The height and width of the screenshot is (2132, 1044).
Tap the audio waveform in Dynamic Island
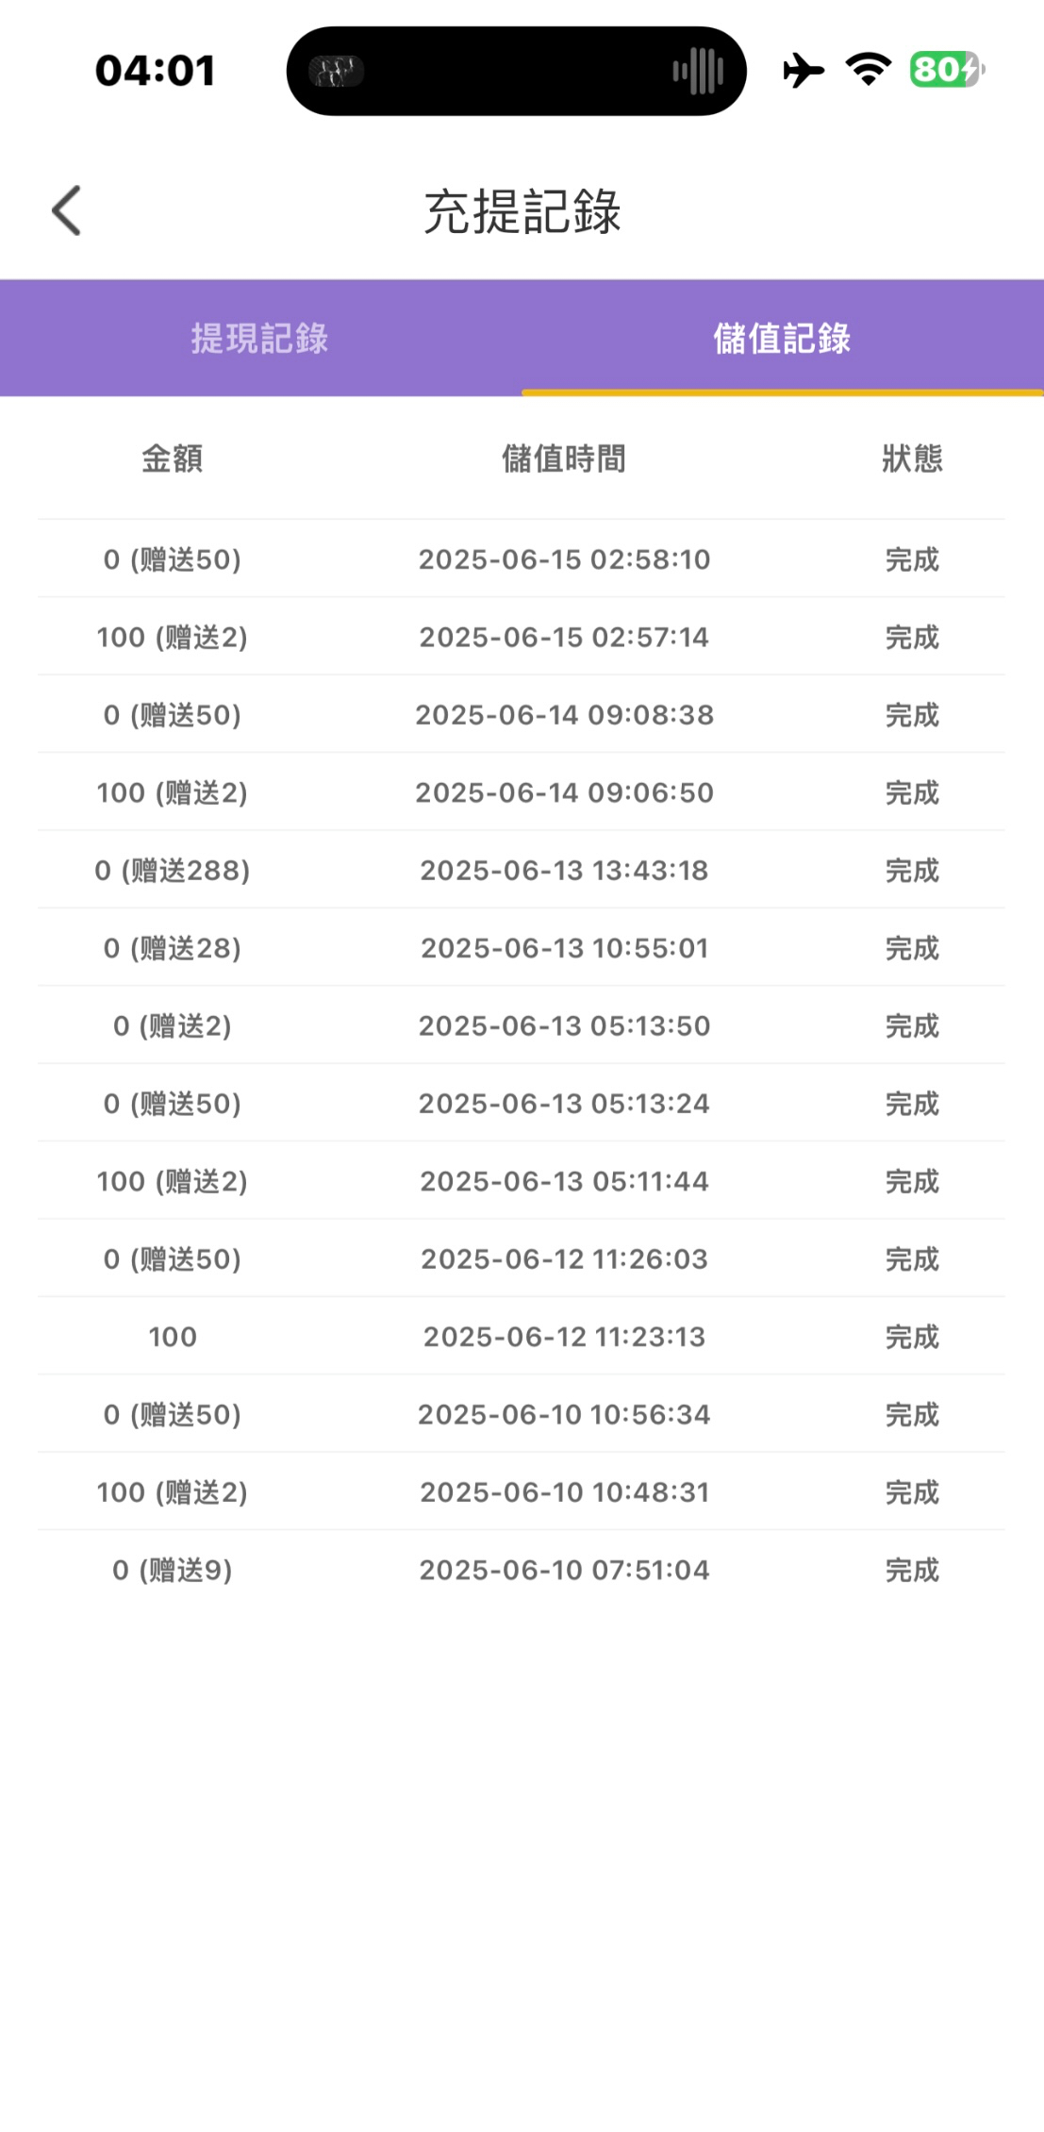click(698, 72)
